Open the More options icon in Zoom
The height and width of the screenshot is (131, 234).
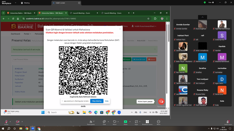[x=158, y=122]
